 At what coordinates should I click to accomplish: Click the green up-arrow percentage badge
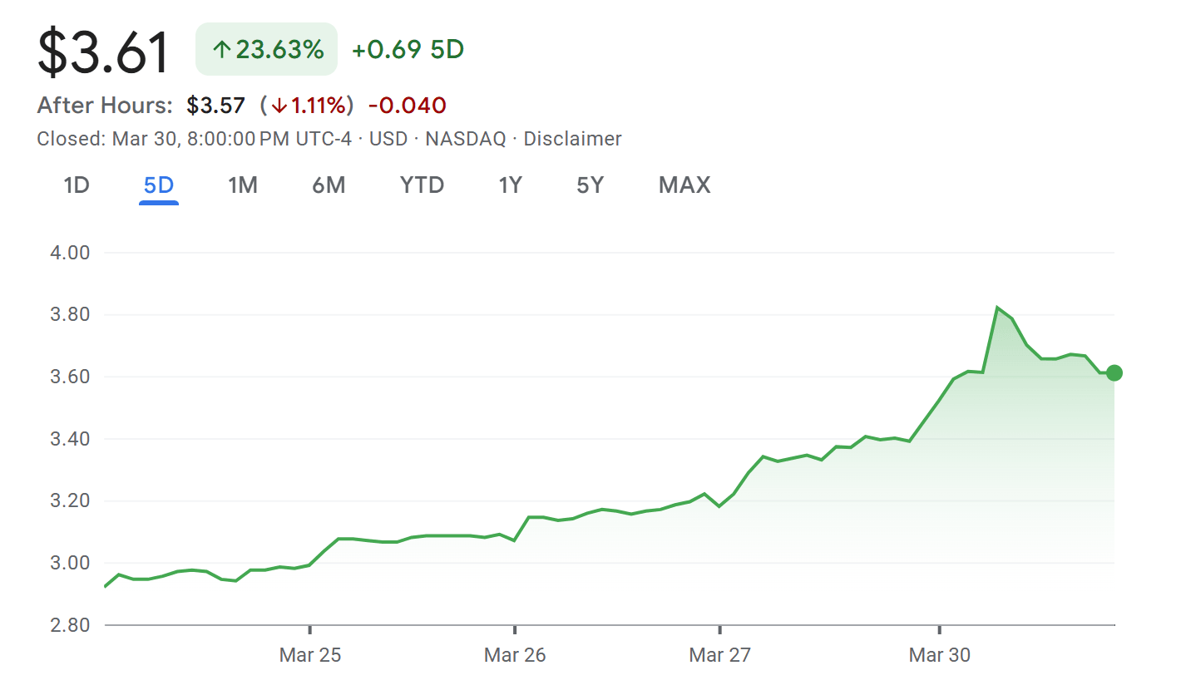coord(267,50)
